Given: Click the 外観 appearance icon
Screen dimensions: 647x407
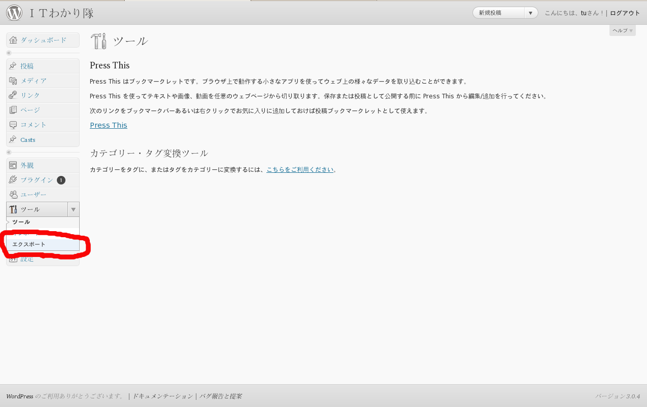Looking at the screenshot, I should [13, 165].
